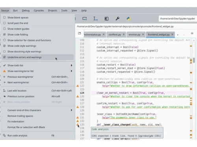Click the run selection console icon in toolbar
Screen dimensions: 197x147
point(84,19)
